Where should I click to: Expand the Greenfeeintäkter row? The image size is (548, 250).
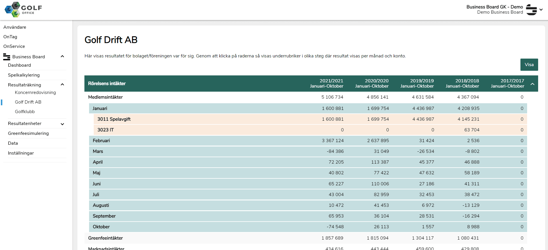click(105, 238)
